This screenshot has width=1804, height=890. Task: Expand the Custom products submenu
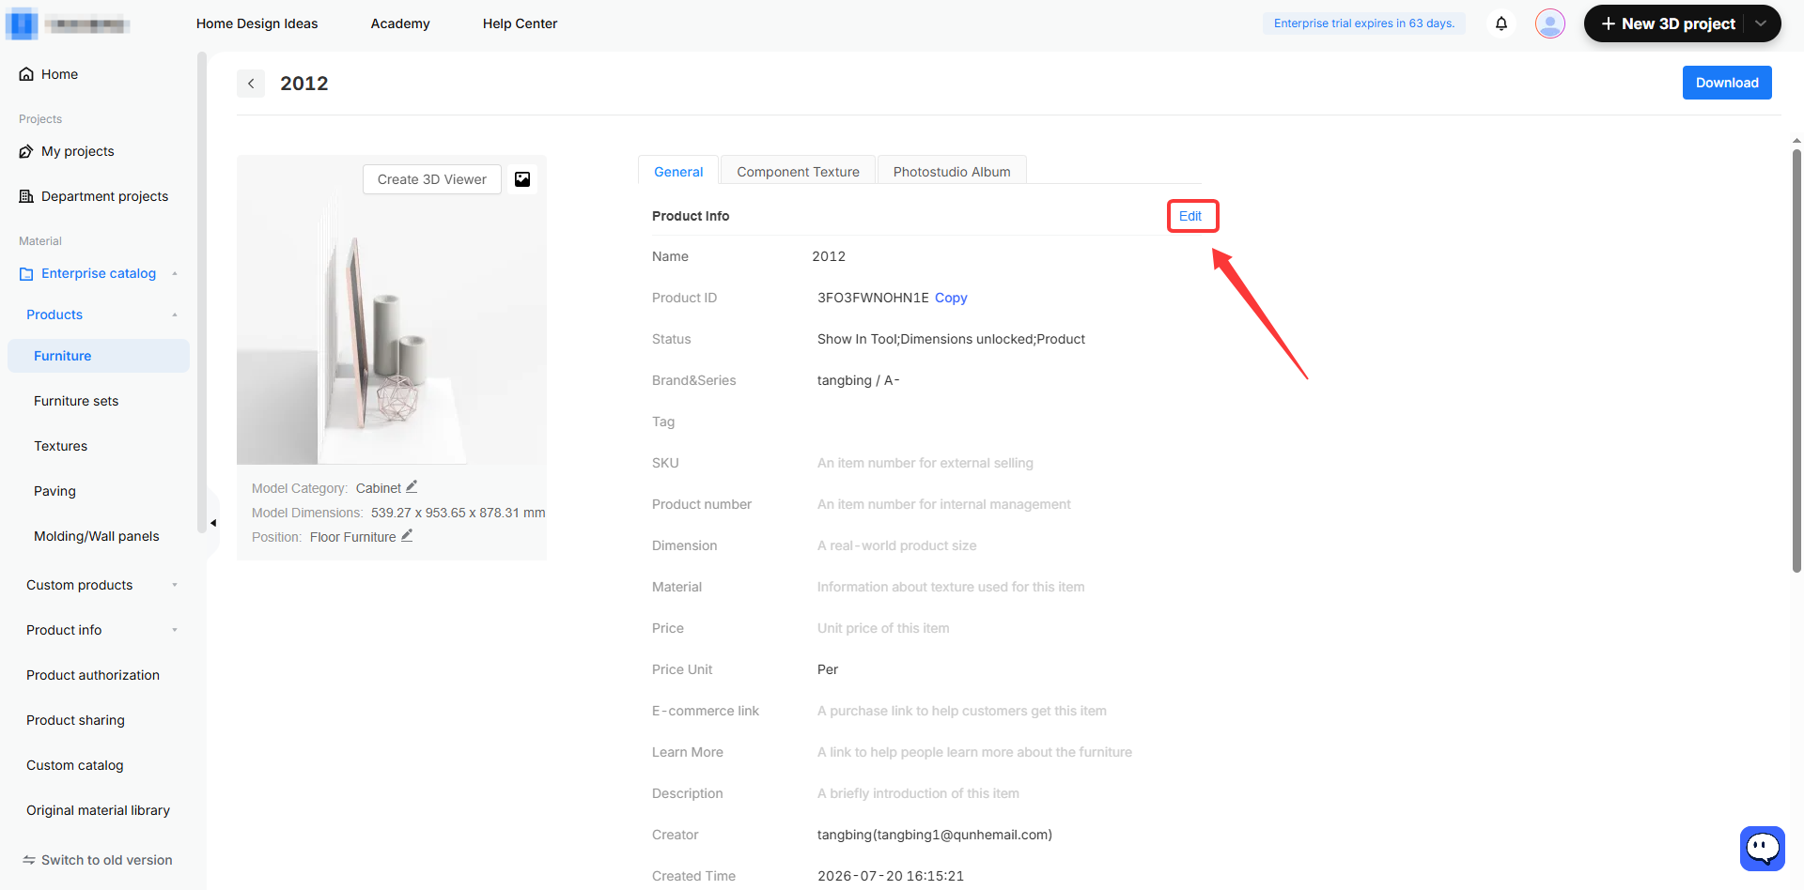(x=175, y=585)
